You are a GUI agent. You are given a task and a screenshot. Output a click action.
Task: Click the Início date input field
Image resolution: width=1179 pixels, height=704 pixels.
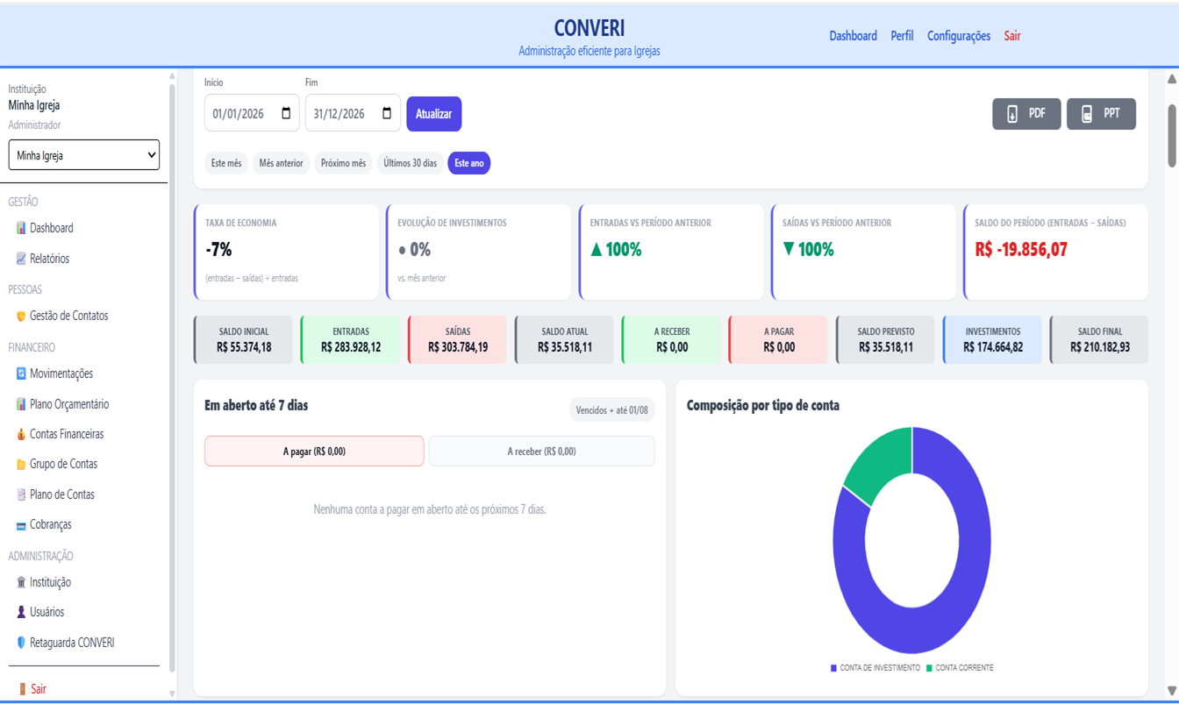click(x=252, y=113)
